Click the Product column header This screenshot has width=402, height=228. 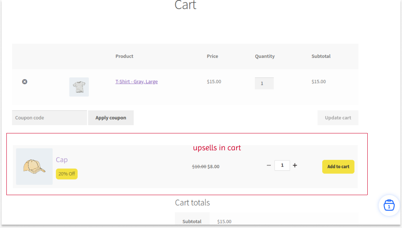(124, 56)
